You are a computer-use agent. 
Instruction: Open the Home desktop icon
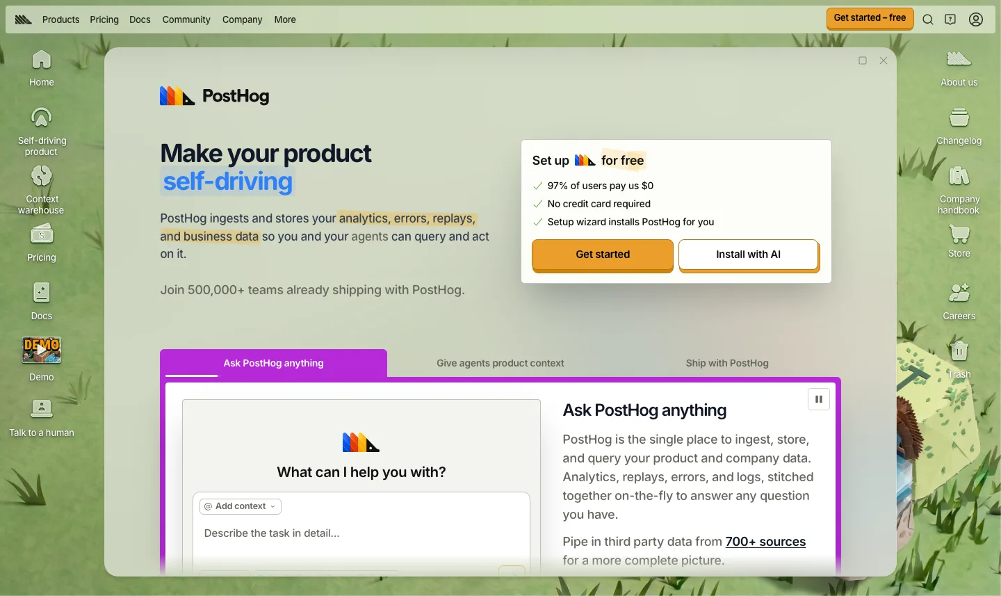(42, 68)
